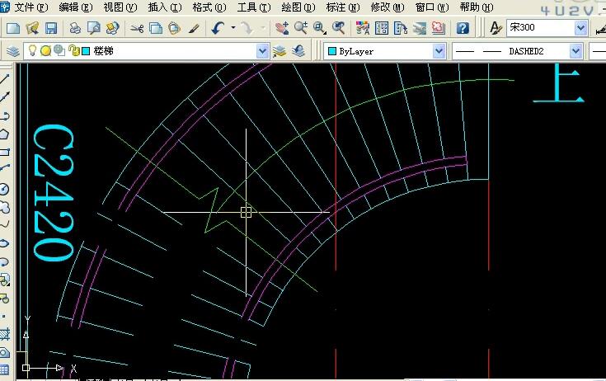
Task: Open the 宋300 text style dropdown
Action: click(x=580, y=28)
